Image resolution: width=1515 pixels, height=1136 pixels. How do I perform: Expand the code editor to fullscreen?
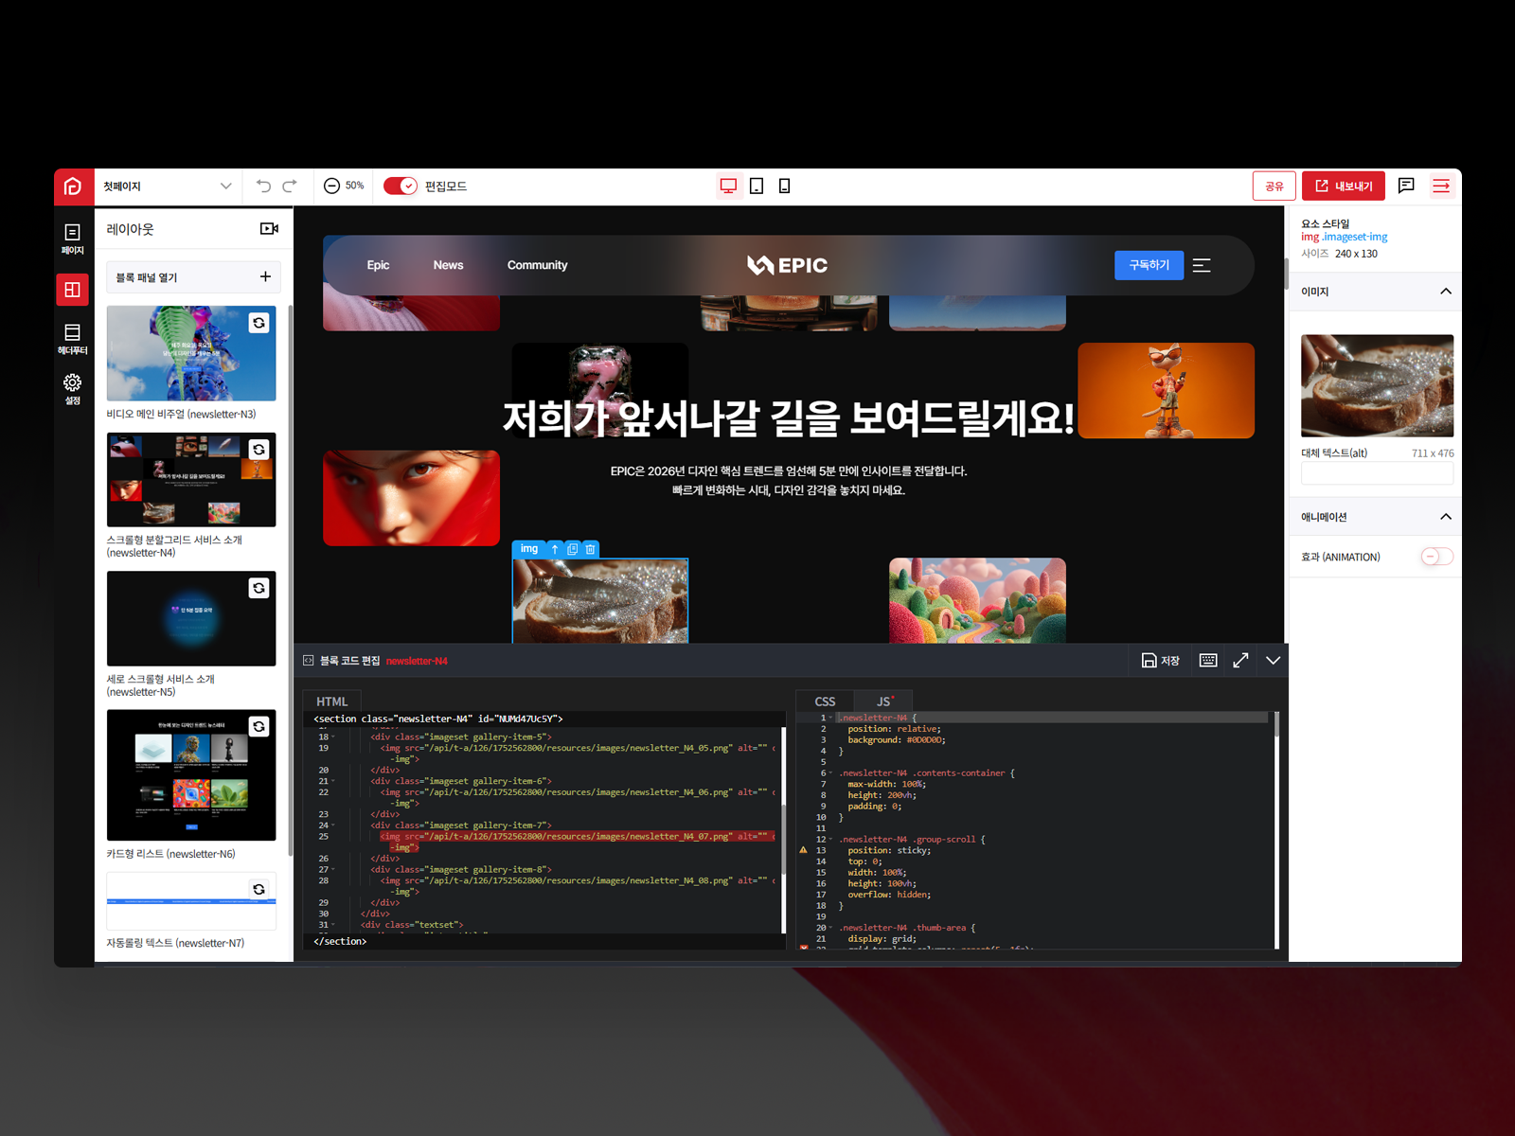pos(1240,661)
